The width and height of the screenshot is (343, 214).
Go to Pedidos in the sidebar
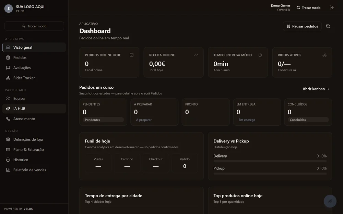click(x=34, y=58)
